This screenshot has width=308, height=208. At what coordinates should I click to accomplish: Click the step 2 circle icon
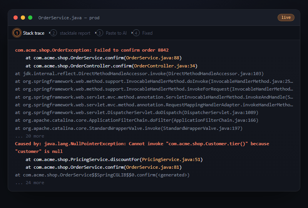54,33
